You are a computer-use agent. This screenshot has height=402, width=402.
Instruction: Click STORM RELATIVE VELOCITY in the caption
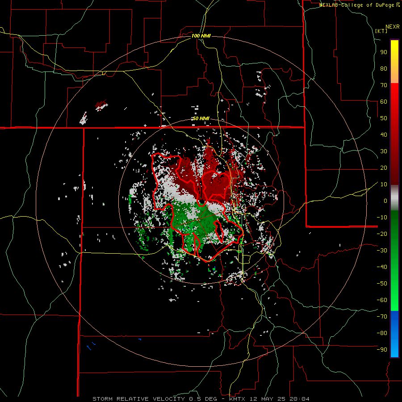[138, 399]
